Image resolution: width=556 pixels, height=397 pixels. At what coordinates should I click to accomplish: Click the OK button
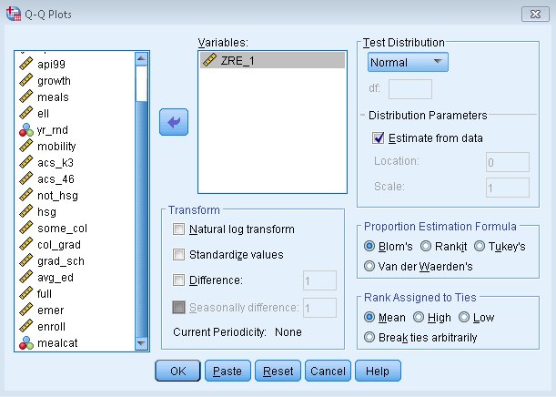[x=177, y=371]
